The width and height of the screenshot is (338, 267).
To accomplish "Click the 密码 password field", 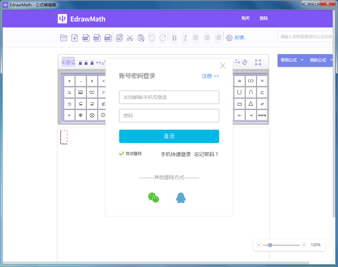I will coord(169,116).
